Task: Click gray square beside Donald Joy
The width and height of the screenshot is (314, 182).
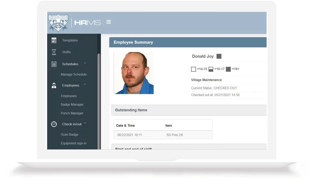Action: (x=219, y=56)
